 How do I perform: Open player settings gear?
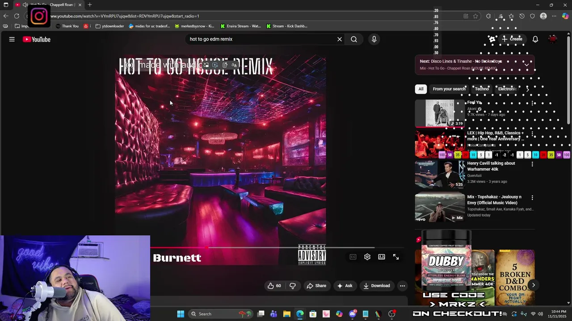coord(367,257)
